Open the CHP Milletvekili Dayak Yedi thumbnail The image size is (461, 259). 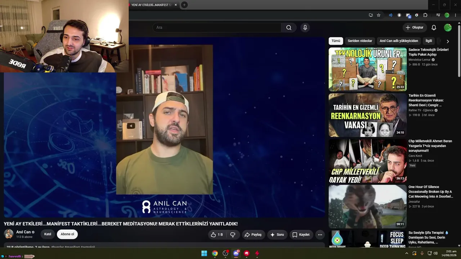368,161
